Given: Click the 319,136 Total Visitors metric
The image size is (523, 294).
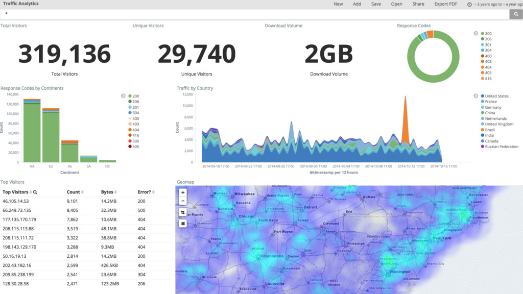Looking at the screenshot, I should (x=64, y=54).
